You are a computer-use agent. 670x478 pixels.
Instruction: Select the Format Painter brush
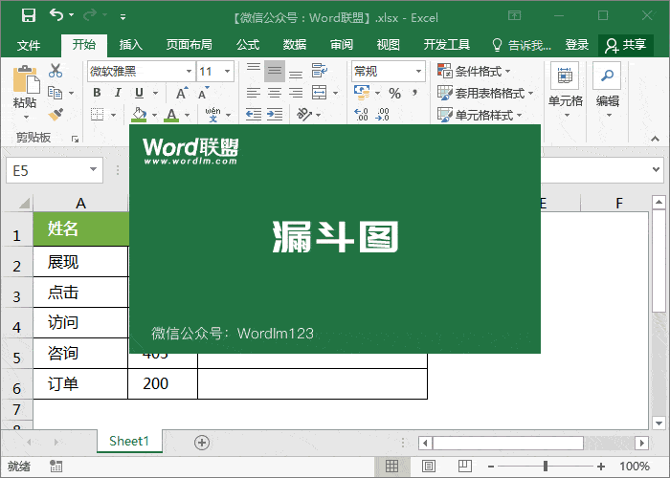pos(56,115)
